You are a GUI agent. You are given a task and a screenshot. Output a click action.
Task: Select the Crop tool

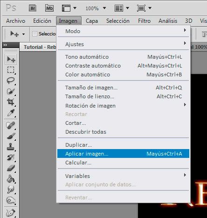pyautogui.click(x=11, y=102)
